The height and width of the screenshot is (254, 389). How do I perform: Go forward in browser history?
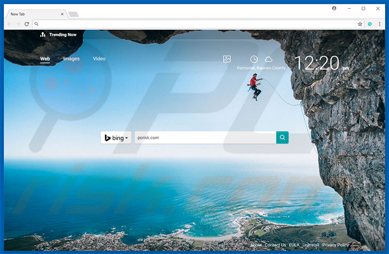(18, 24)
